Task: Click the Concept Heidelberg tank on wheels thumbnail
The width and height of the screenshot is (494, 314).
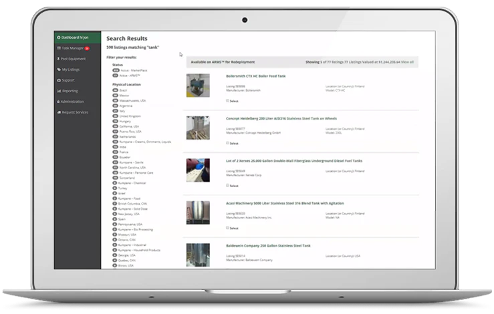Action: click(198, 128)
